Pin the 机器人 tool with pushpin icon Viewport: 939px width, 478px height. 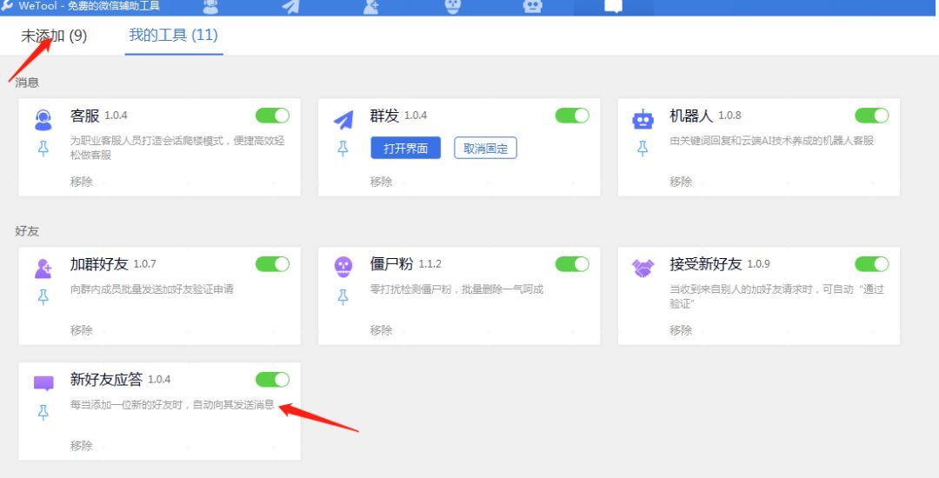click(x=643, y=149)
